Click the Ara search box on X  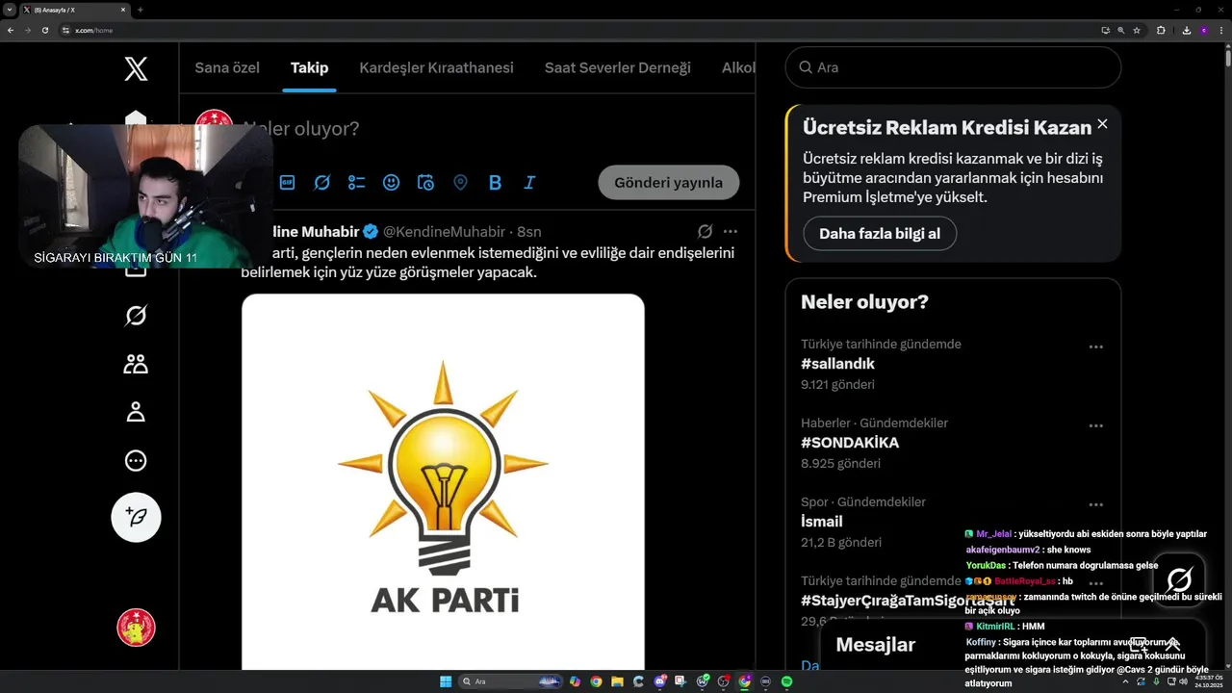click(953, 67)
